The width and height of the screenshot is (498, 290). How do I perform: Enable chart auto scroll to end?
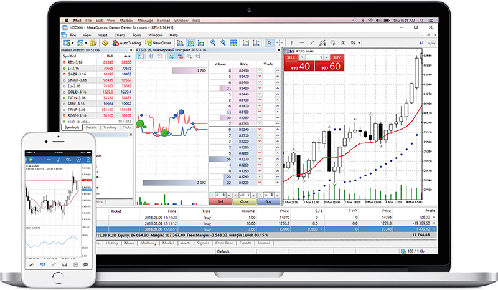[245, 42]
